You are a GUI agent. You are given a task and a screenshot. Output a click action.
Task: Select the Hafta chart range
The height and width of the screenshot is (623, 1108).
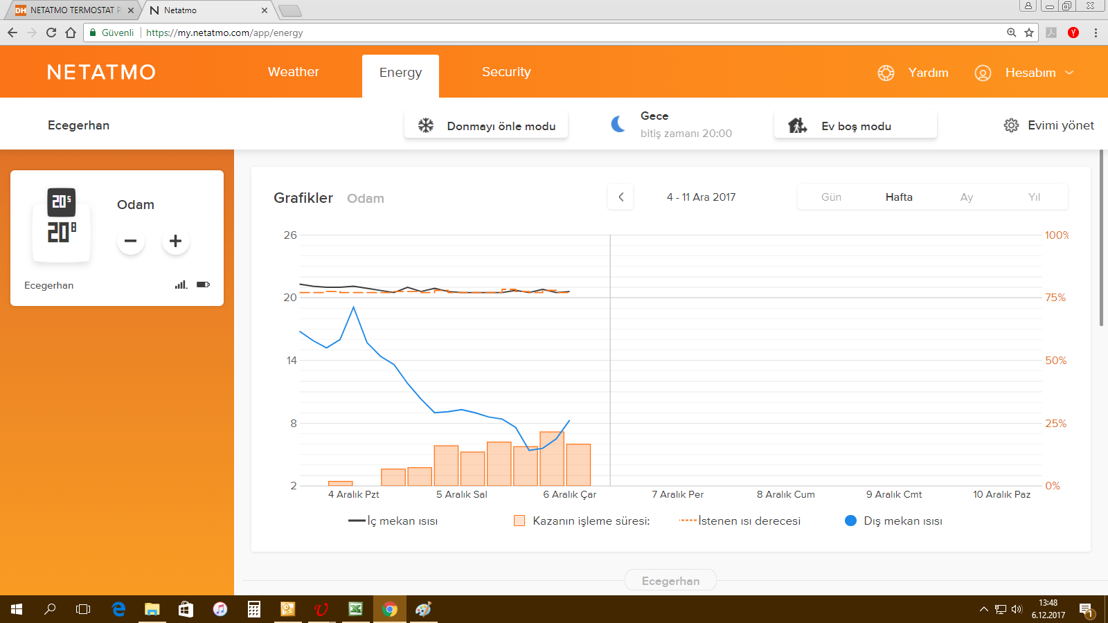click(899, 197)
